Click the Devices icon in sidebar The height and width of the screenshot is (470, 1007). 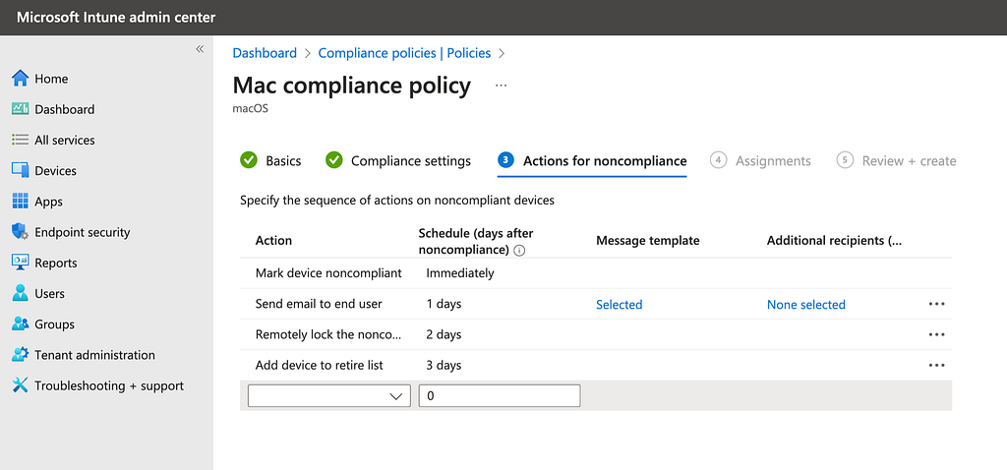pos(21,171)
